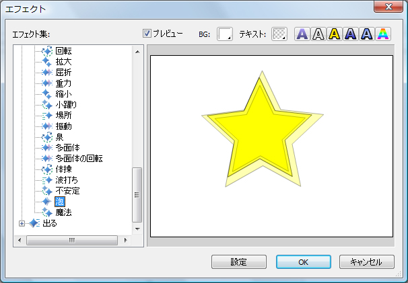This screenshot has width=408, height=283.
Task: Select the 多面体 effect
Action: [67, 148]
